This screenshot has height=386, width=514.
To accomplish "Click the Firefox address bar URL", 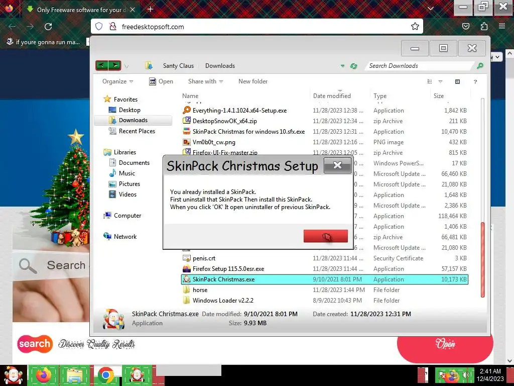I will pos(153,27).
